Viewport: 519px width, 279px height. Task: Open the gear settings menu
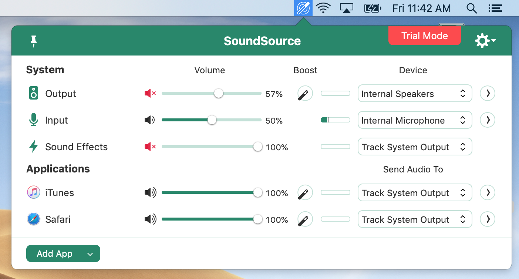click(485, 41)
